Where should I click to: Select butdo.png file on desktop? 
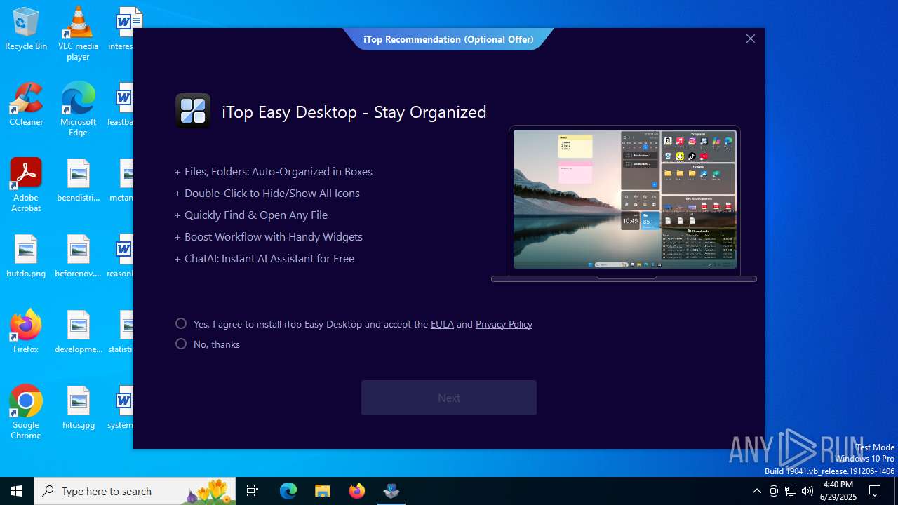coord(26,256)
